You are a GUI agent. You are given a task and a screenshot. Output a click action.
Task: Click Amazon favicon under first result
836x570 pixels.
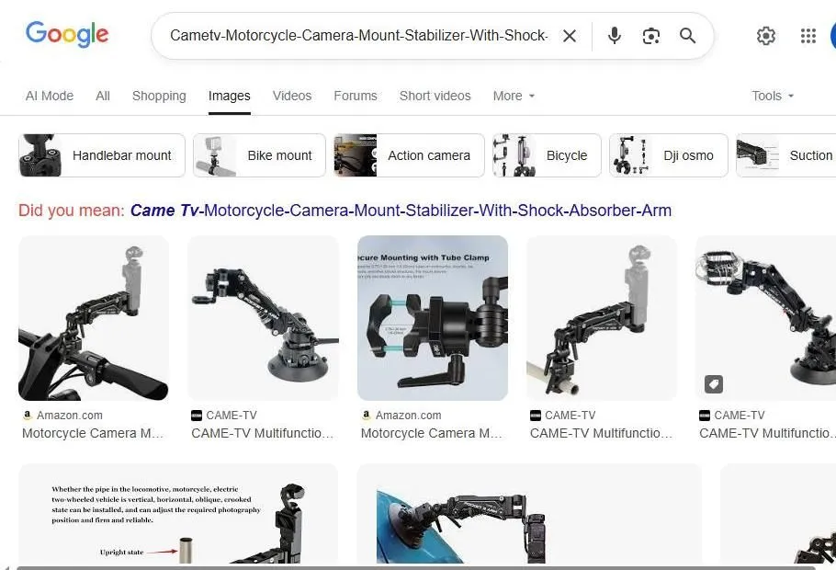[x=28, y=416]
